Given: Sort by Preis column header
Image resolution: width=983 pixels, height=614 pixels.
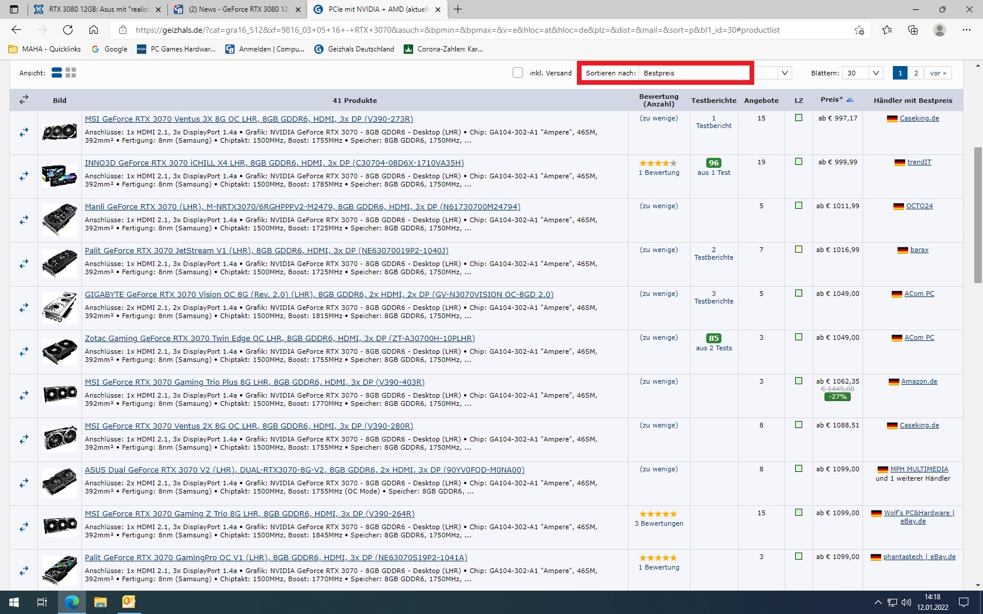Looking at the screenshot, I should [x=837, y=100].
